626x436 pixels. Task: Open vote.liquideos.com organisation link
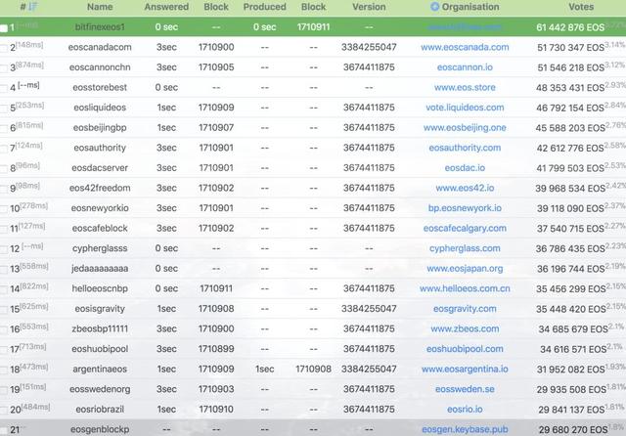465,108
